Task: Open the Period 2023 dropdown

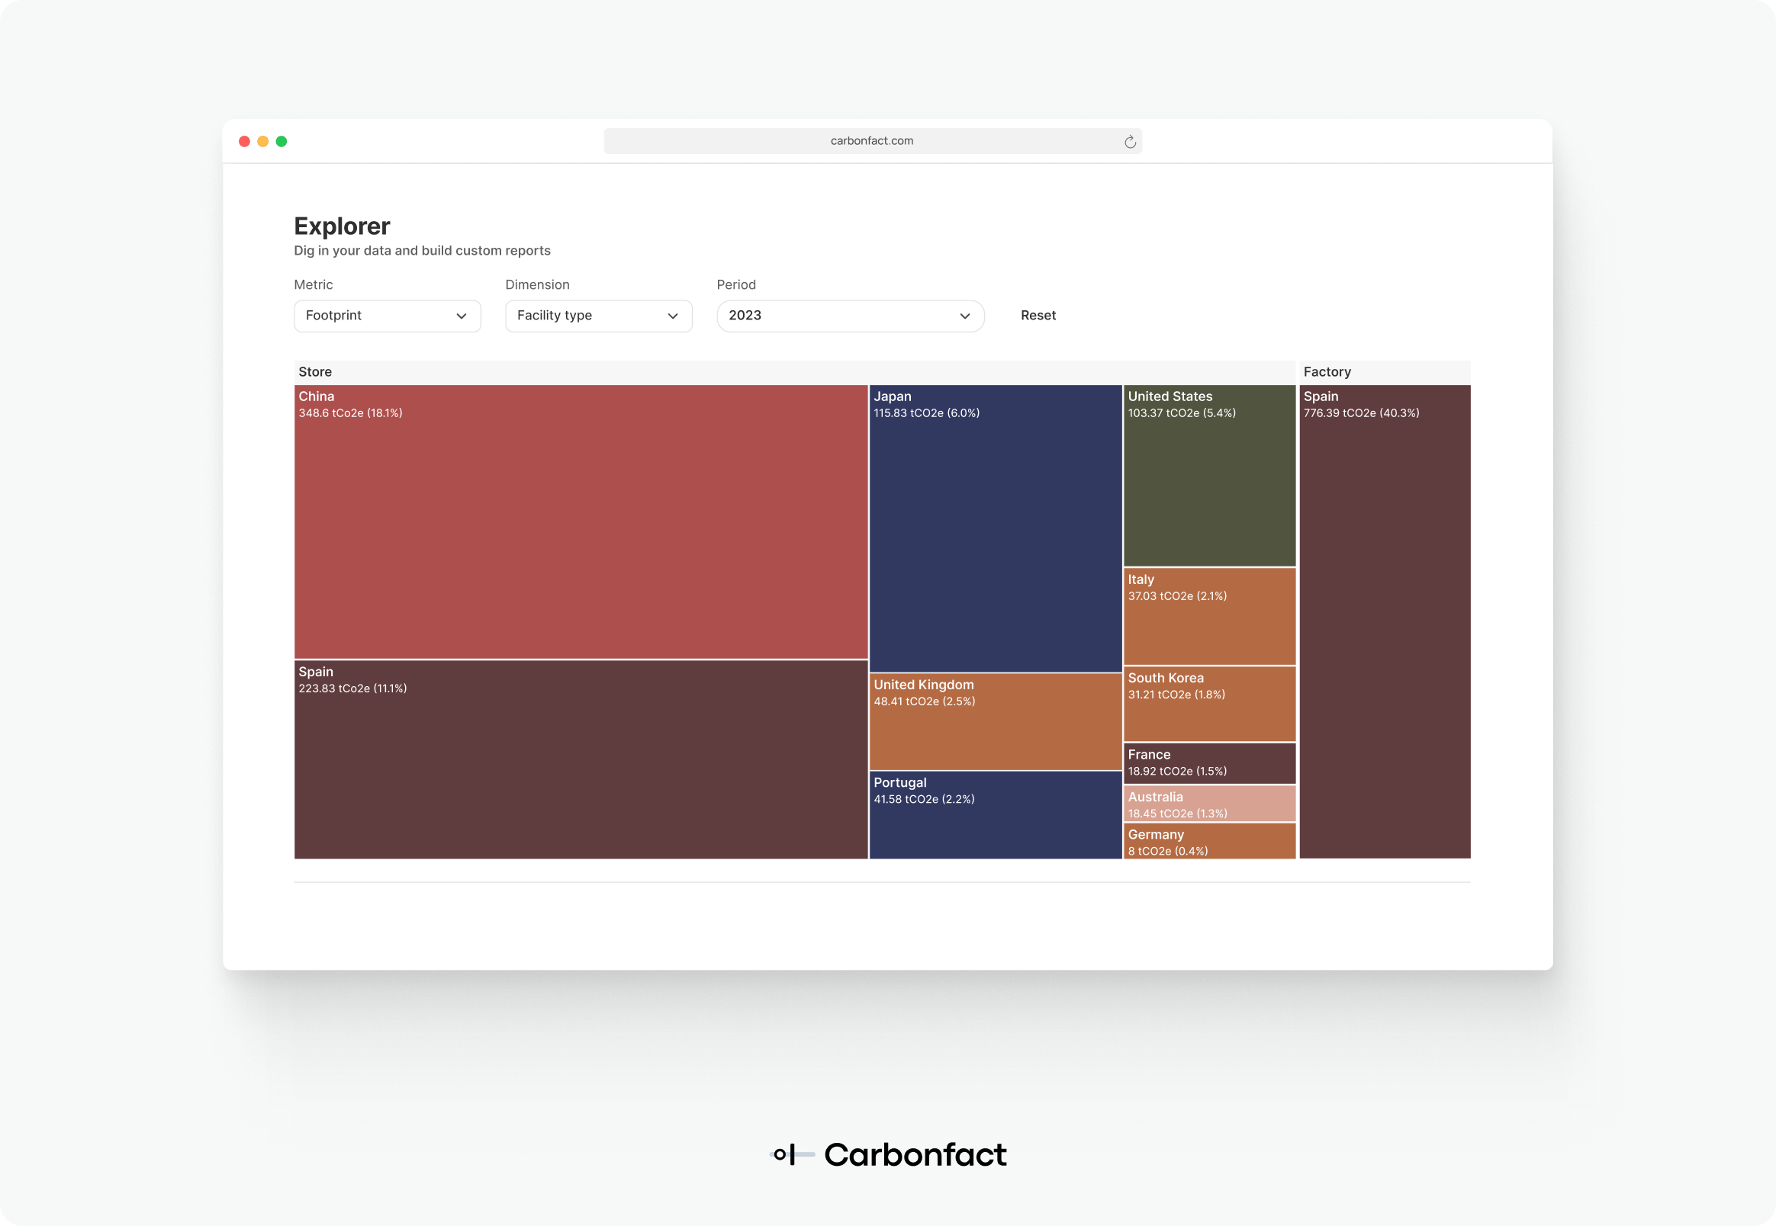Action: pos(850,316)
